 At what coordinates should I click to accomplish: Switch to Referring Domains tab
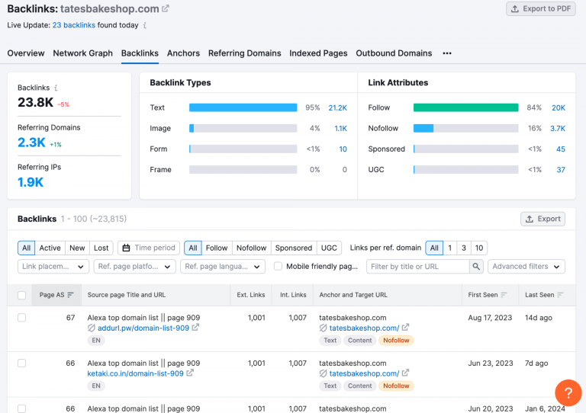tap(244, 53)
